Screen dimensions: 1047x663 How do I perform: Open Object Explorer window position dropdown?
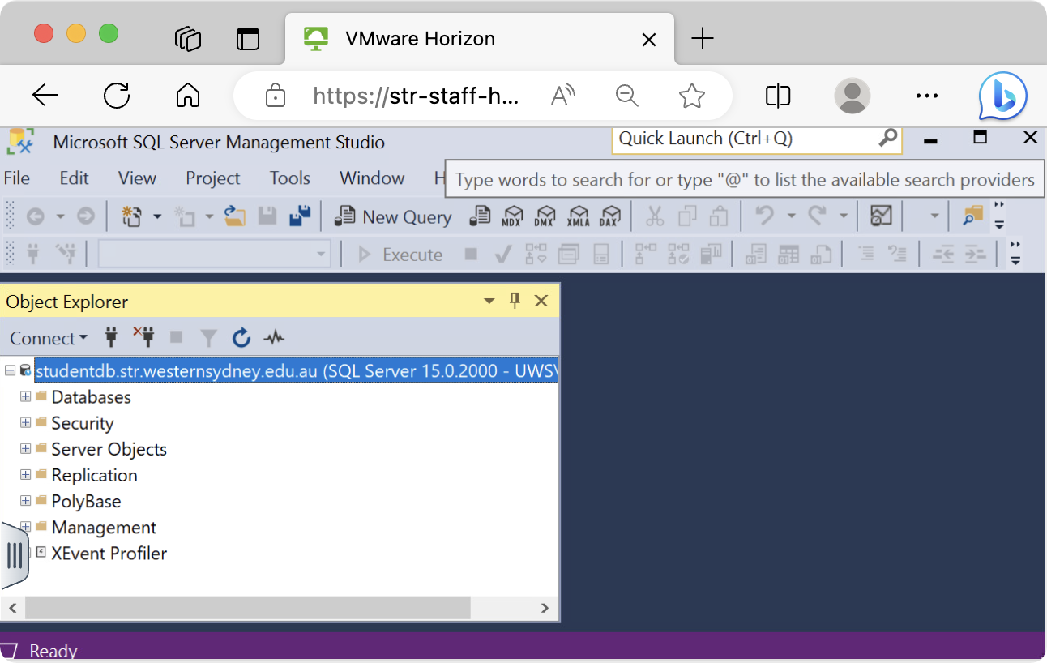(x=489, y=302)
